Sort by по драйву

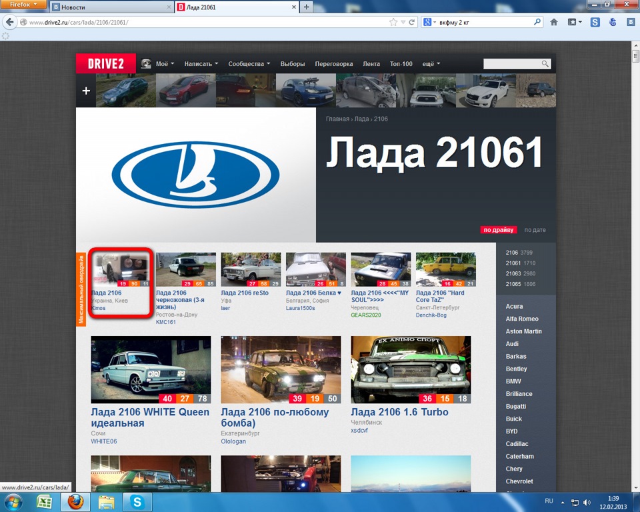[x=499, y=230]
